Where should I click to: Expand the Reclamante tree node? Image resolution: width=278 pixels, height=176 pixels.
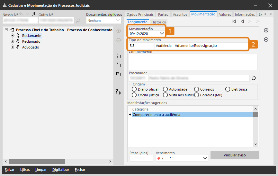click(x=13, y=36)
